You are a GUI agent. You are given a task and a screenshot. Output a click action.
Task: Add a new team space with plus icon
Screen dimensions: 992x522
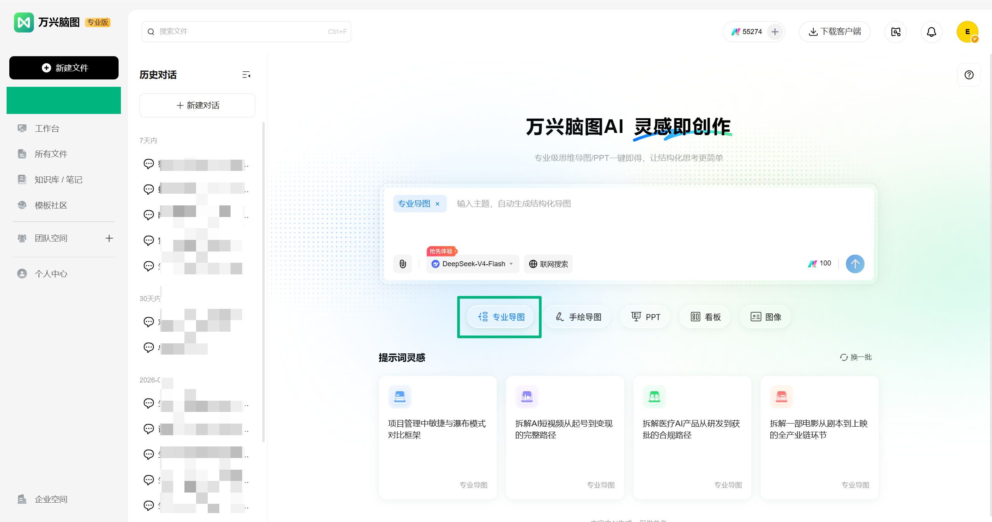109,238
